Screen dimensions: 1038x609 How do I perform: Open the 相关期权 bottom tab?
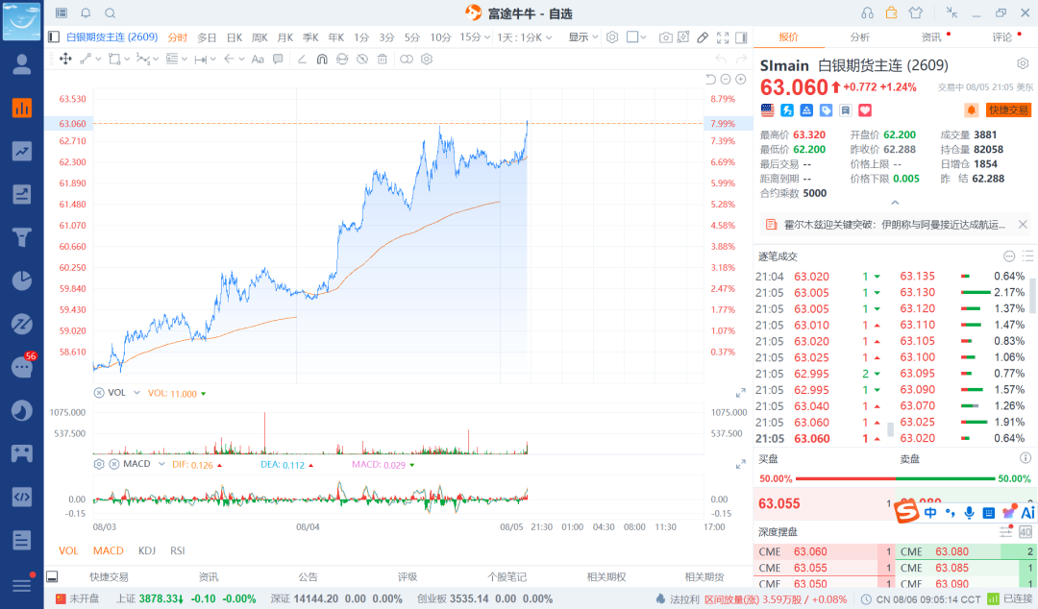pyautogui.click(x=606, y=577)
